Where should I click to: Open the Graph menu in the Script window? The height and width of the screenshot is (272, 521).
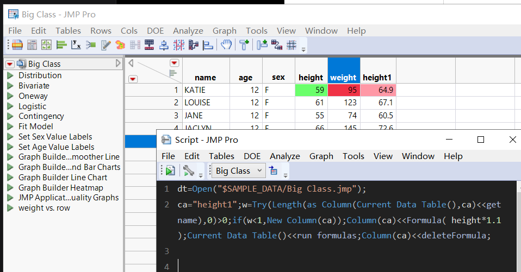[321, 156]
